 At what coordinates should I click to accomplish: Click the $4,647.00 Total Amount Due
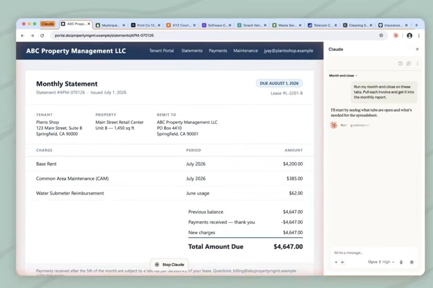(288, 247)
